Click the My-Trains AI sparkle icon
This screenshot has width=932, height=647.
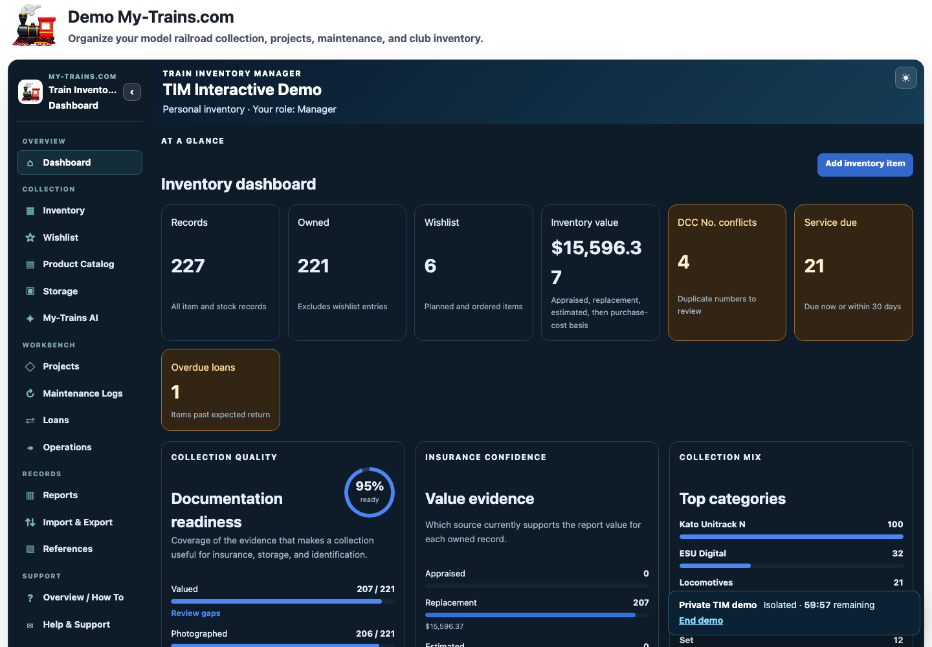[30, 318]
